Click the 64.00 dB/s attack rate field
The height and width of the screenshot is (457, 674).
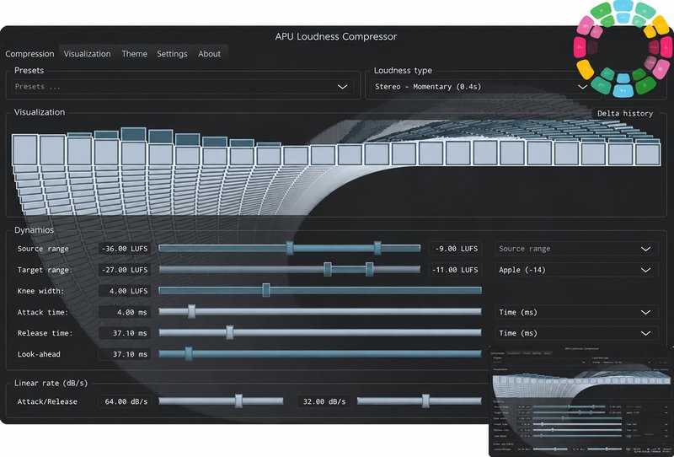point(125,401)
